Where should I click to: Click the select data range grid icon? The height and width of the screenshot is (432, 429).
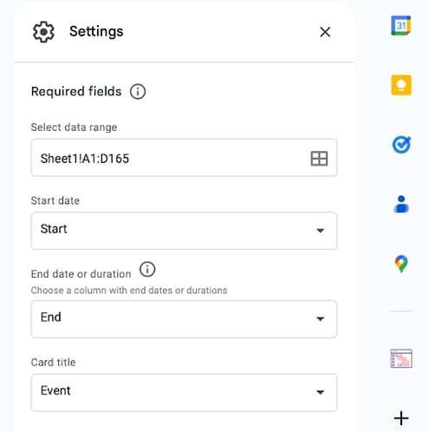click(x=319, y=159)
